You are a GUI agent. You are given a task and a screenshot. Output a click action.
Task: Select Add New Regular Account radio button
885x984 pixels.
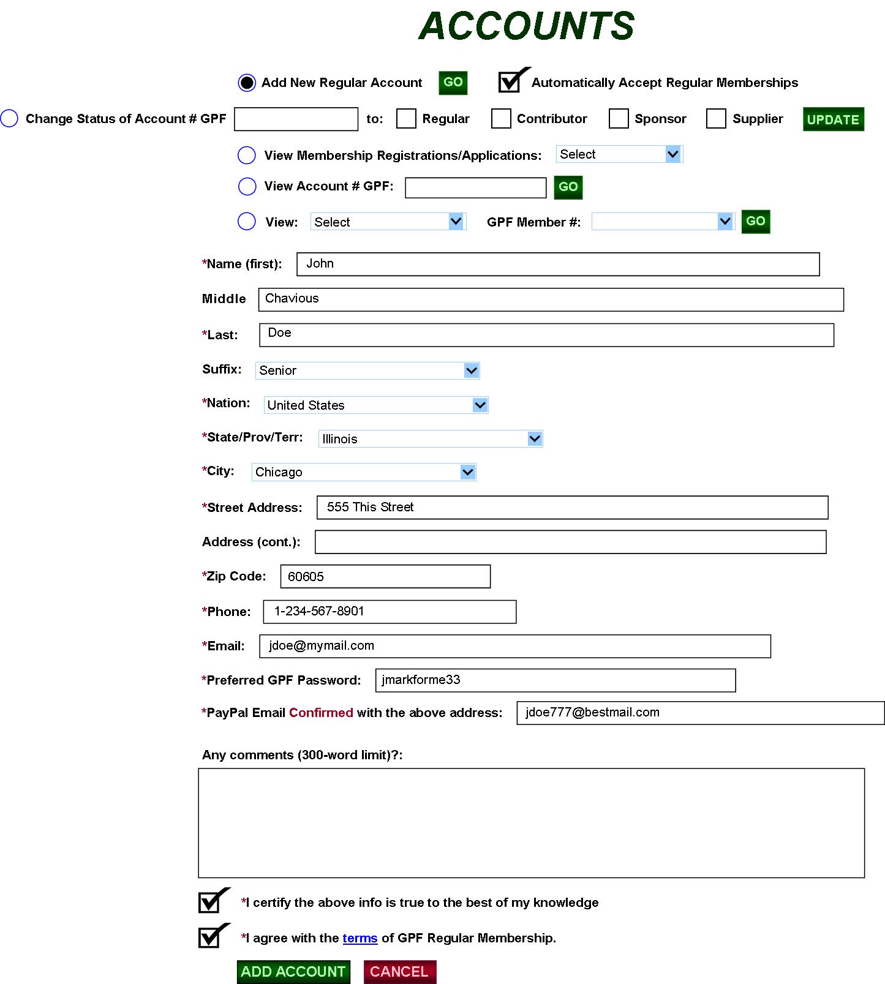coord(247,83)
